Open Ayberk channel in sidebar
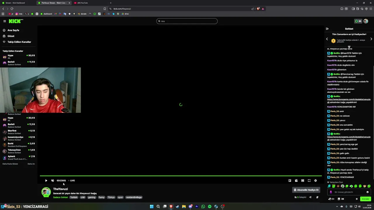The image size is (374, 210). click(19, 157)
